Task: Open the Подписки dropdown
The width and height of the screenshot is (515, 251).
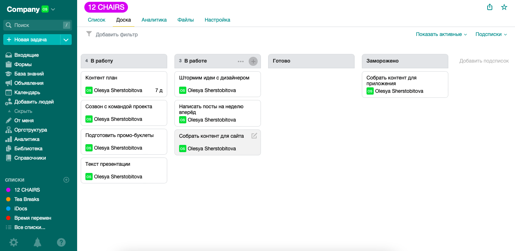Action: click(x=491, y=35)
